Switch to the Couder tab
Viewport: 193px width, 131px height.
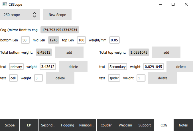click(x=106, y=125)
